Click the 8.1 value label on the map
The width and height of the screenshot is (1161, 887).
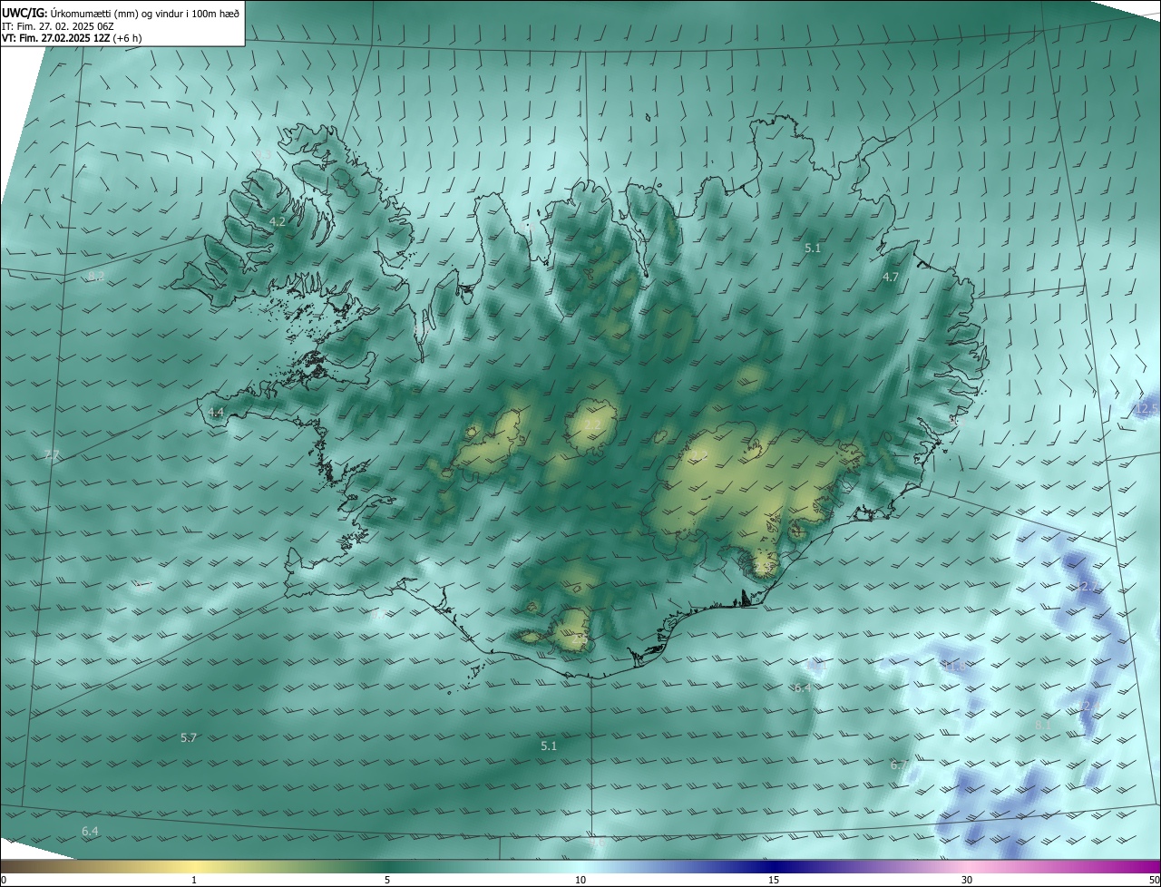(1043, 725)
